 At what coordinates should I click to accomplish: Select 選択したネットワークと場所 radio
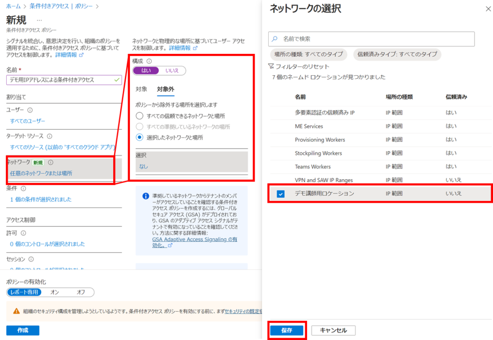(x=139, y=137)
